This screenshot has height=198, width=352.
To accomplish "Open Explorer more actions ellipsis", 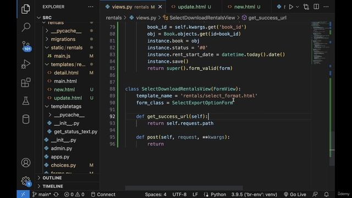I will tap(91, 7).
